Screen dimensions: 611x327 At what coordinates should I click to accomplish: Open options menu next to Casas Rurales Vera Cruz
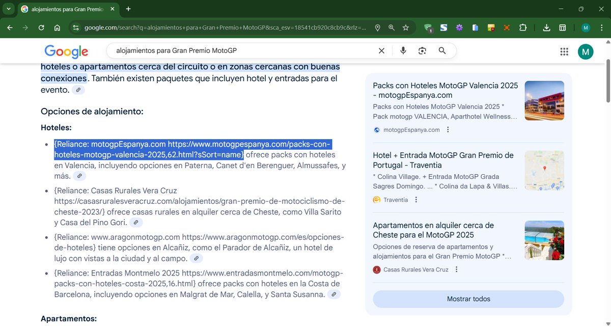point(457,269)
